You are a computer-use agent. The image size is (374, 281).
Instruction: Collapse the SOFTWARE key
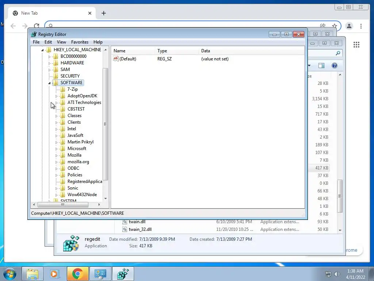pyautogui.click(x=49, y=83)
